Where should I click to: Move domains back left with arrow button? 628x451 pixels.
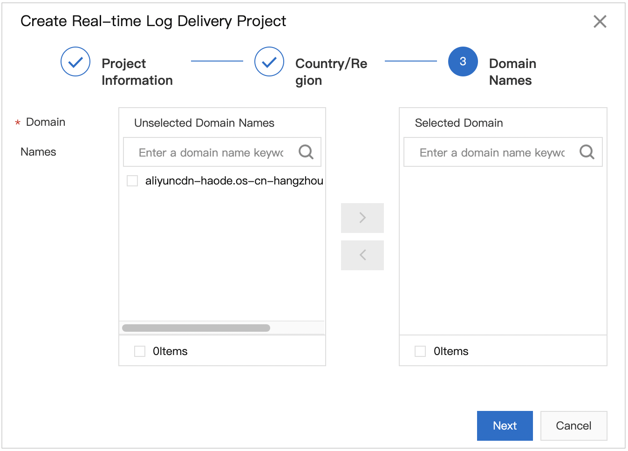(362, 255)
